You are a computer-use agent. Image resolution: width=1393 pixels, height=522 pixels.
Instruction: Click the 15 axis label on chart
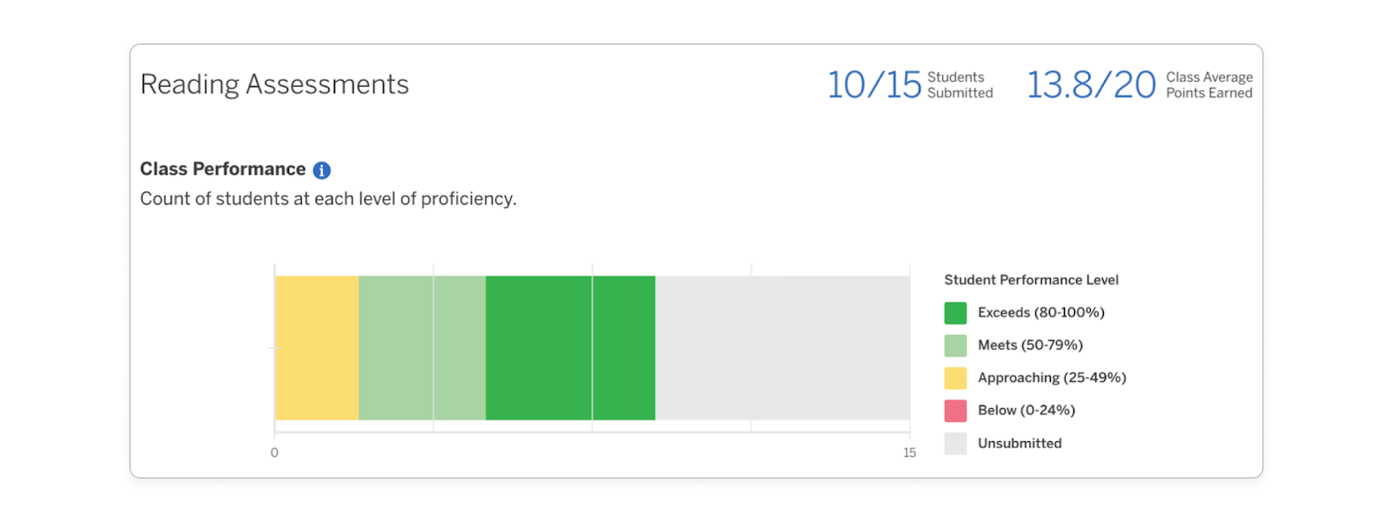click(909, 452)
